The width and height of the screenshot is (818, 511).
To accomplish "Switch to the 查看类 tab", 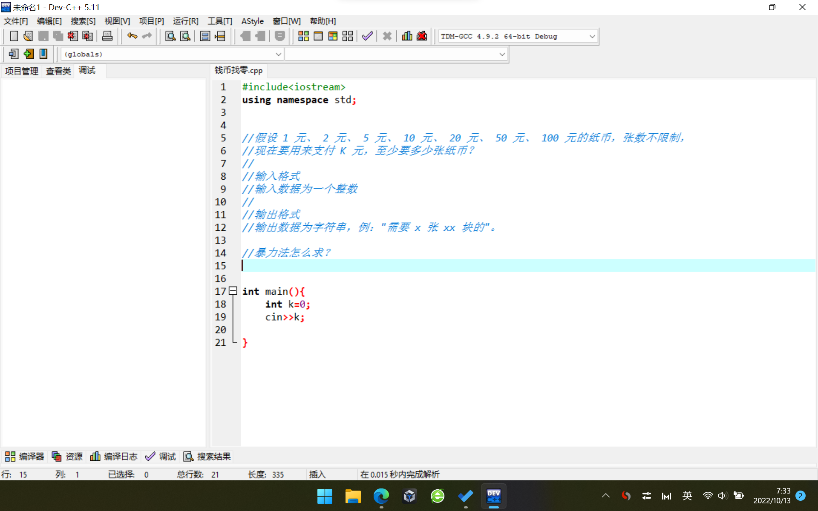I will pyautogui.click(x=58, y=71).
